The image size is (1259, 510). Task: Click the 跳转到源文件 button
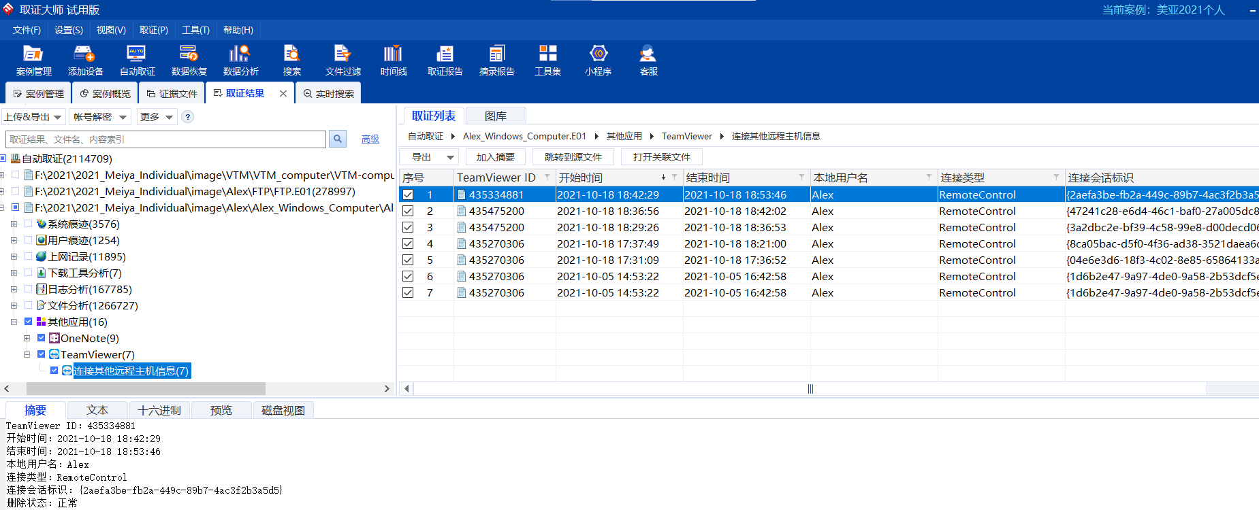pos(573,157)
